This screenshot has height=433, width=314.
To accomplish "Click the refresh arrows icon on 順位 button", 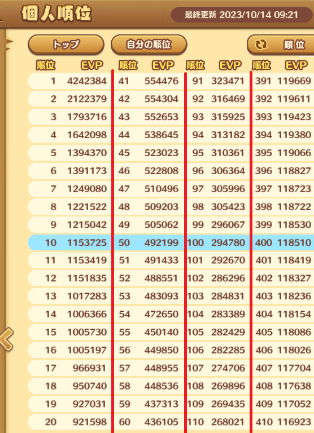I will pyautogui.click(x=261, y=45).
